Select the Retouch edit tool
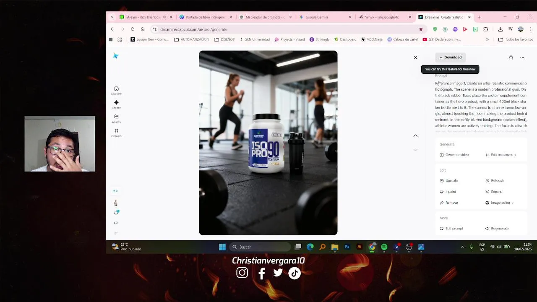Screen dimensions: 537x302 coord(494,181)
